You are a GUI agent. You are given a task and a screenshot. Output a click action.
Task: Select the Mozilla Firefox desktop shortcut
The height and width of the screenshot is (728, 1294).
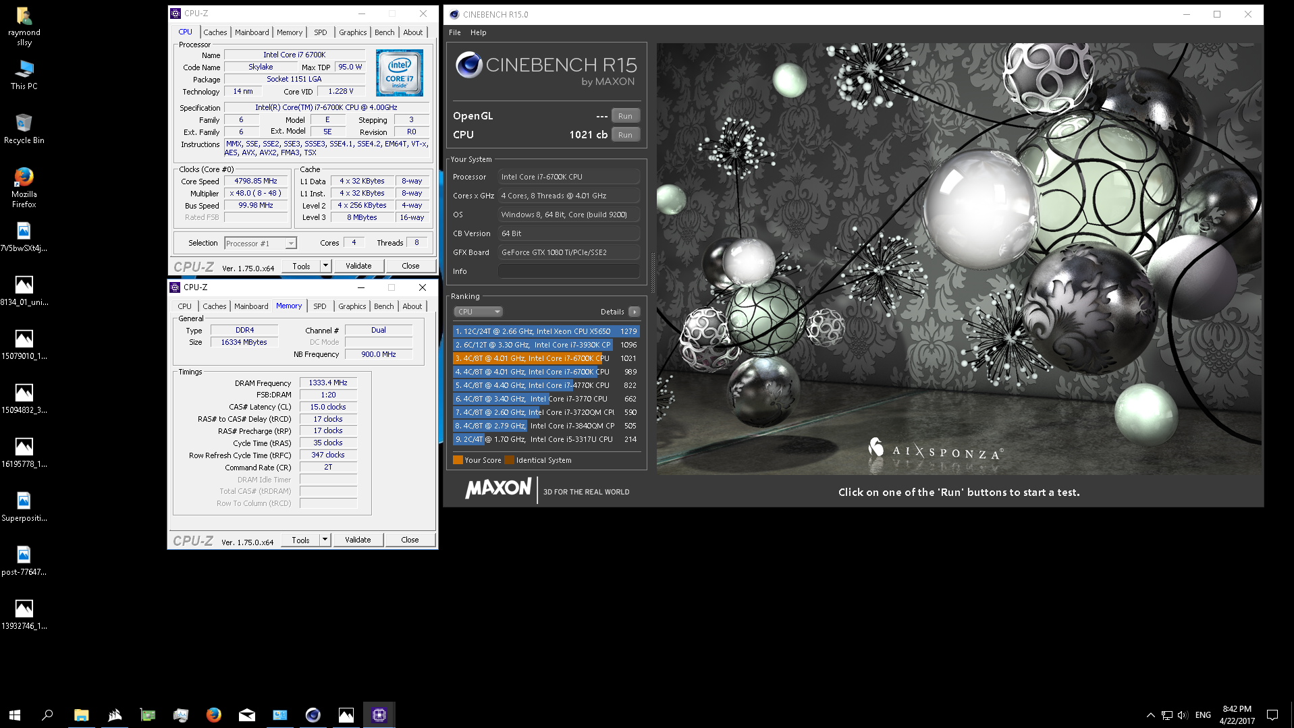pyautogui.click(x=24, y=187)
